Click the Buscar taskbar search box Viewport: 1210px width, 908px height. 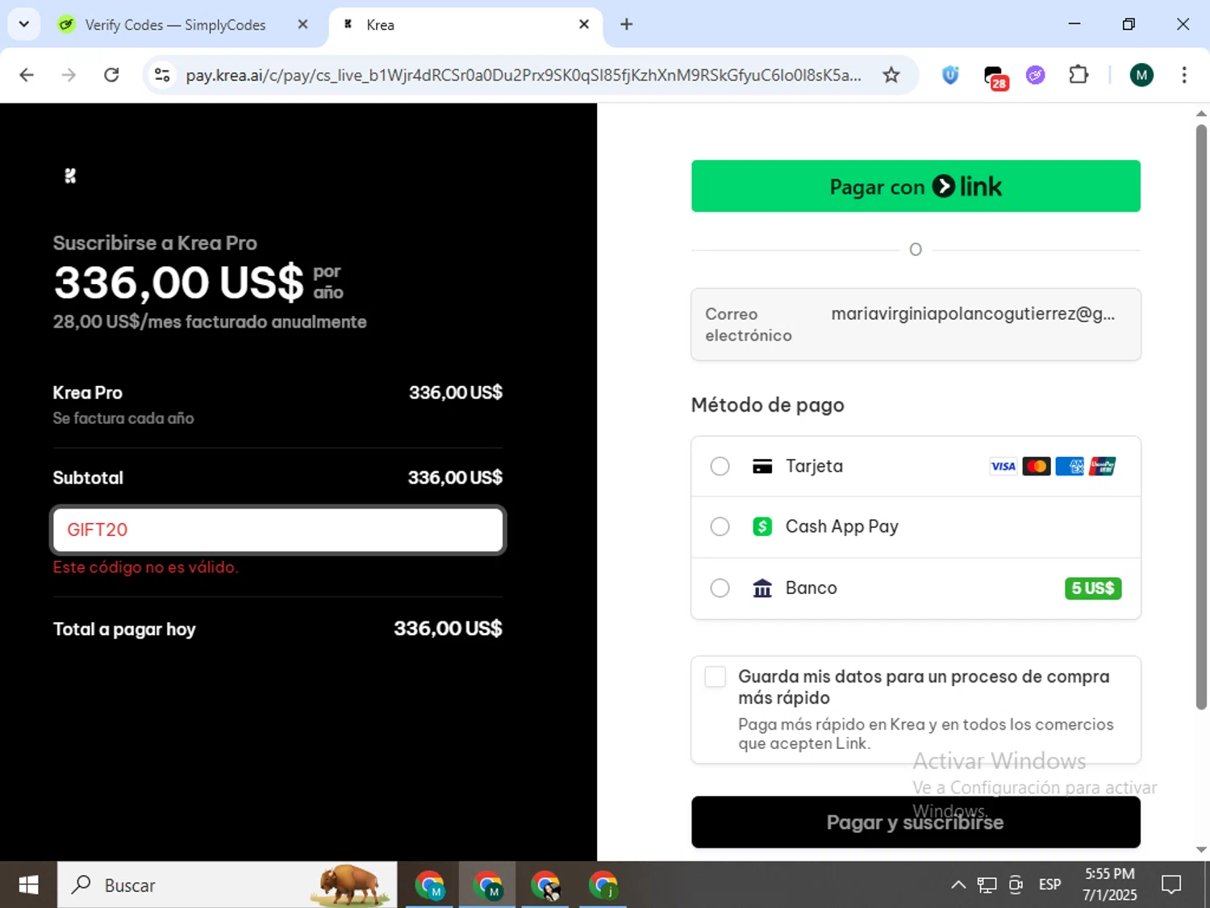227,885
